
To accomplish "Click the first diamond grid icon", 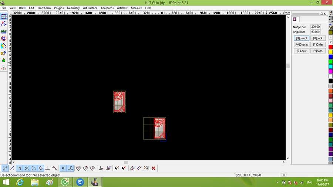I will coord(78,169).
